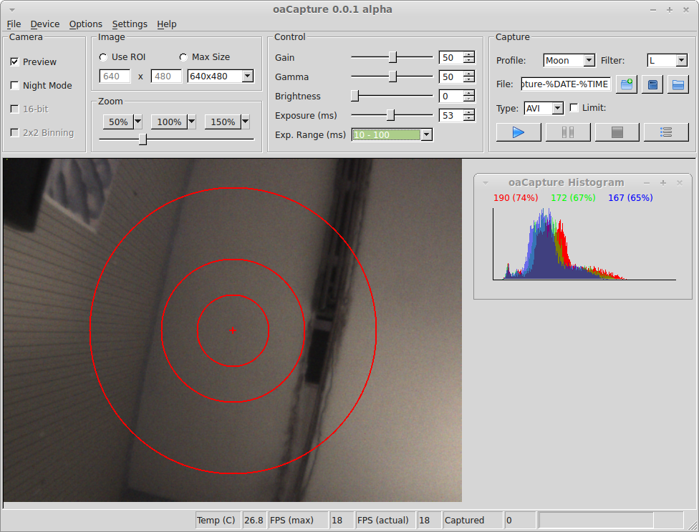Set zoom to 150% button
The height and width of the screenshot is (532, 699).
point(223,122)
